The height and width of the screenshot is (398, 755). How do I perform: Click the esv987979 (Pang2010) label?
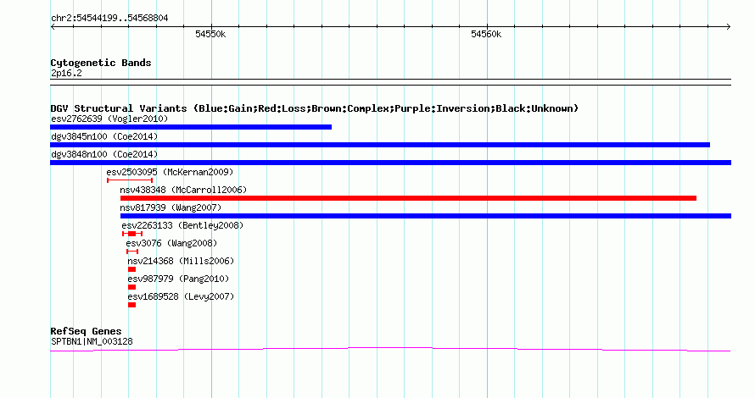(178, 279)
